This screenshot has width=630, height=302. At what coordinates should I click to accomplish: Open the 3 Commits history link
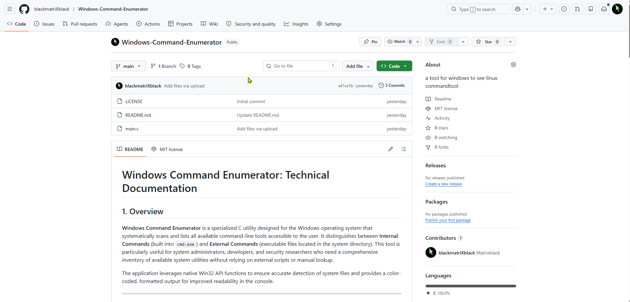click(x=392, y=85)
